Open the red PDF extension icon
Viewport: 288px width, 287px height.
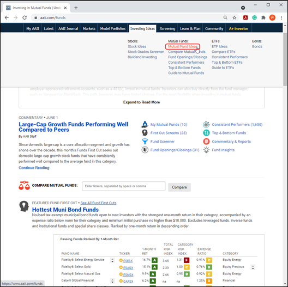click(x=245, y=17)
